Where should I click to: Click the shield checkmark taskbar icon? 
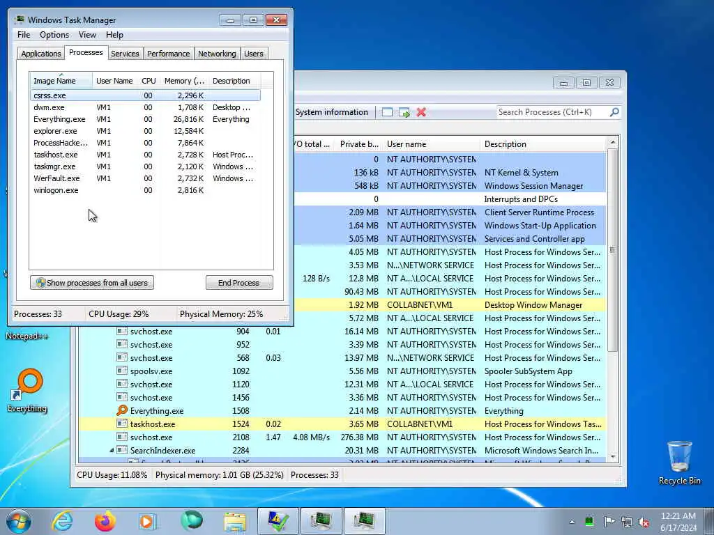click(x=278, y=521)
